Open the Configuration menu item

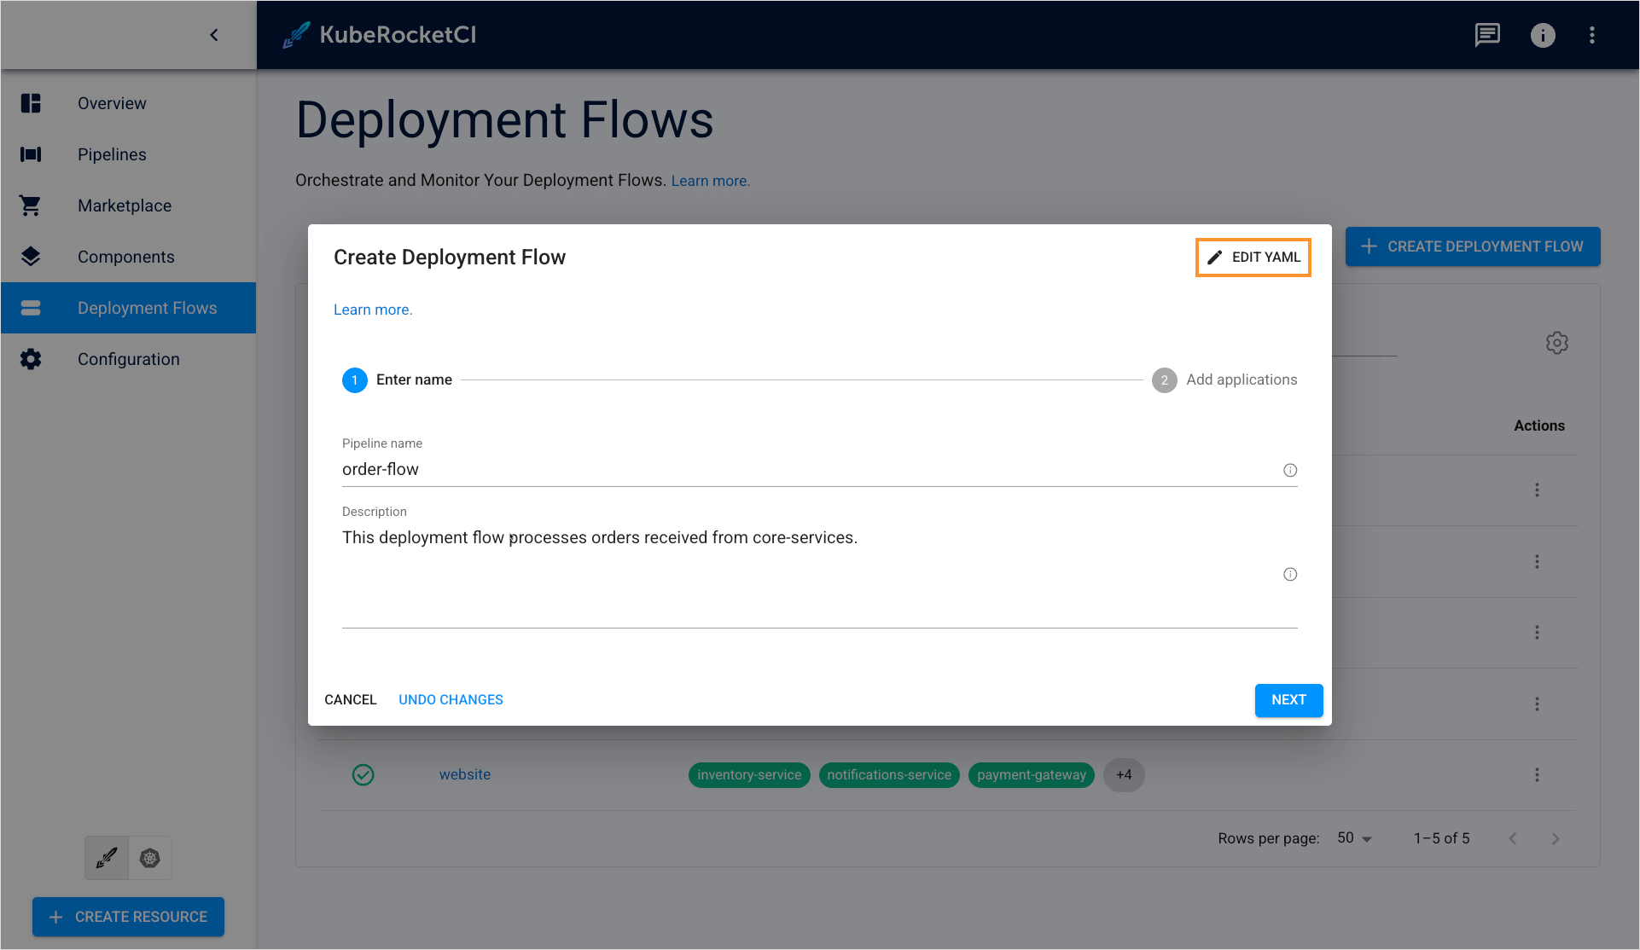(128, 359)
